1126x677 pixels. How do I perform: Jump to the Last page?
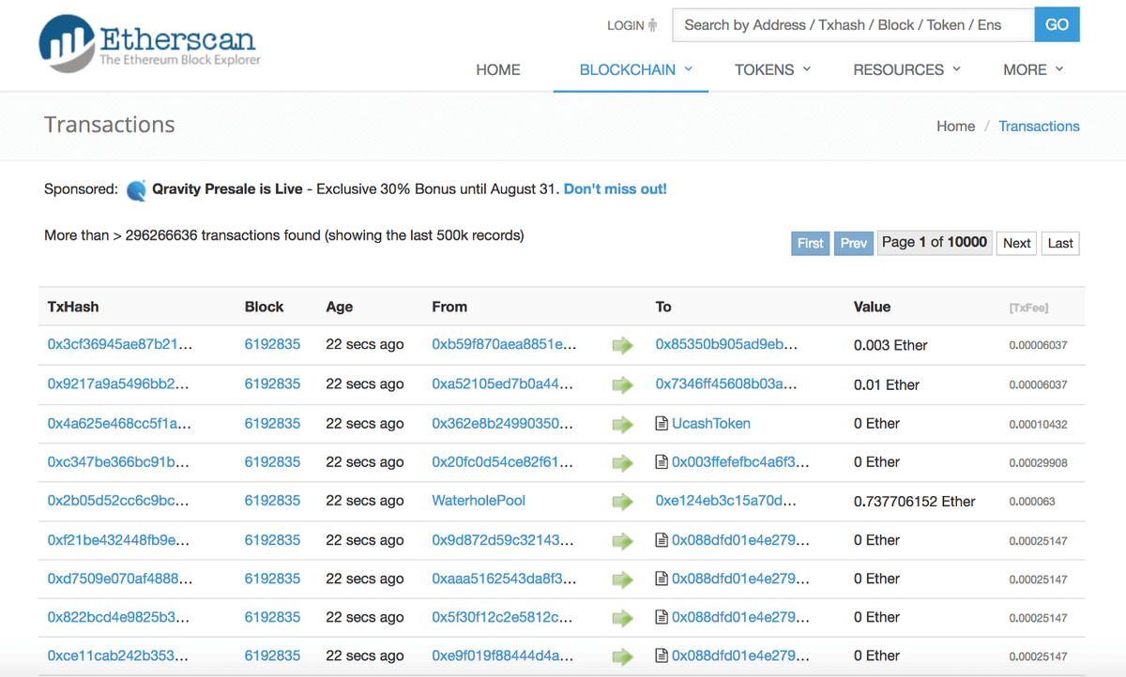1060,244
